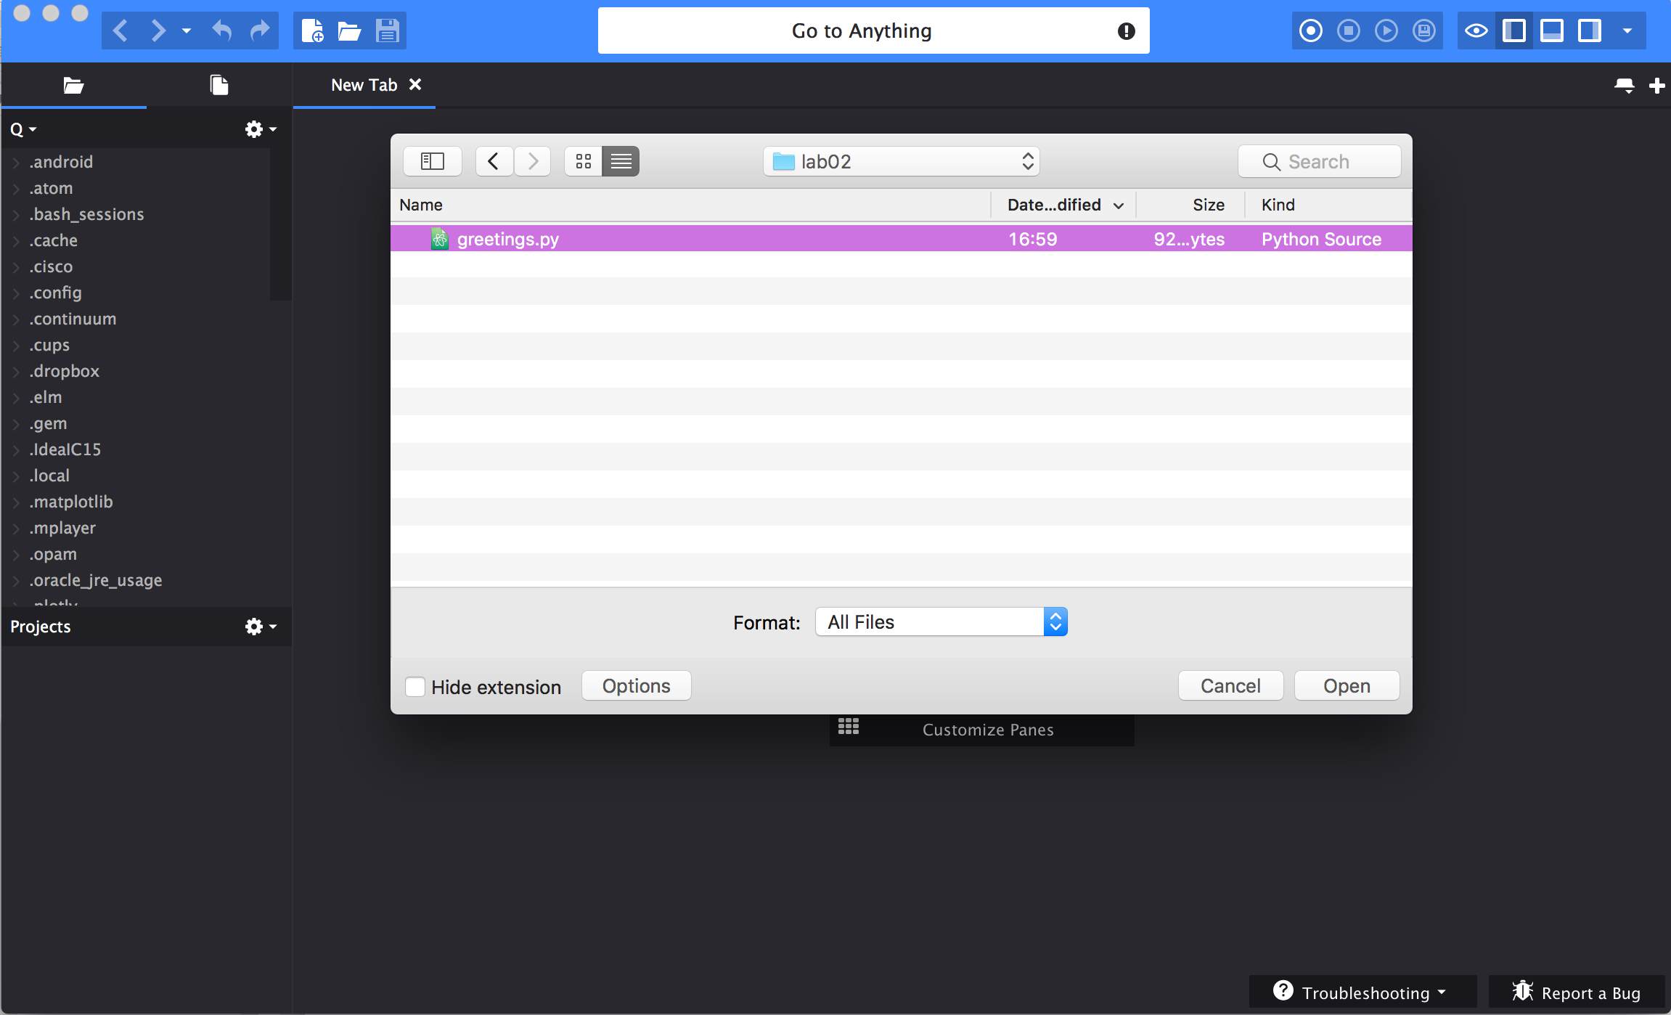Open the Troubleshooting menu
Image resolution: width=1671 pixels, height=1015 pixels.
click(x=1363, y=992)
